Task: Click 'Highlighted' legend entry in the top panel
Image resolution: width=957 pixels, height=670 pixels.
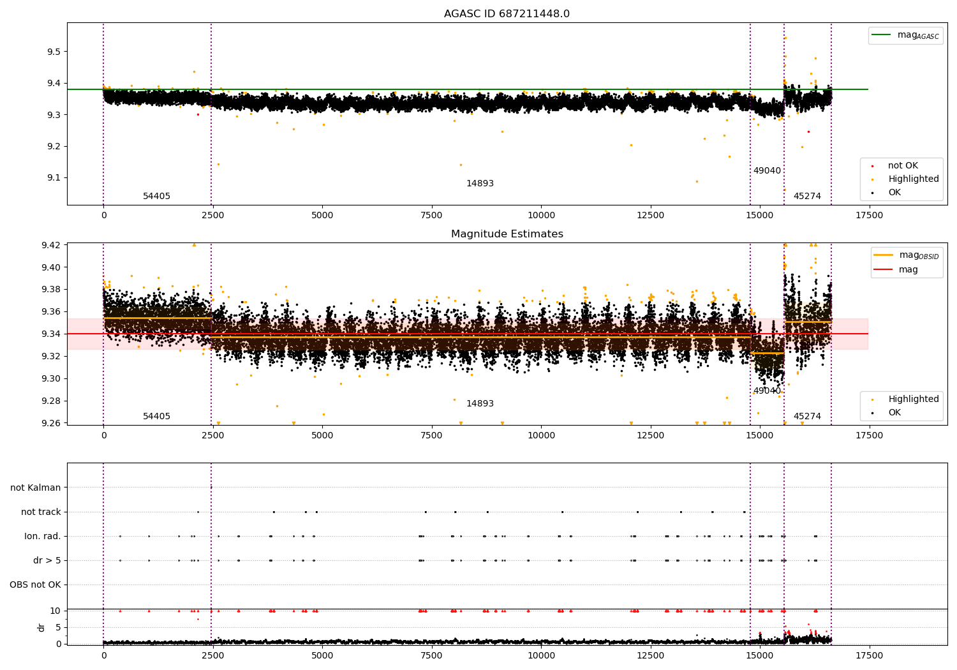Action: coord(914,179)
